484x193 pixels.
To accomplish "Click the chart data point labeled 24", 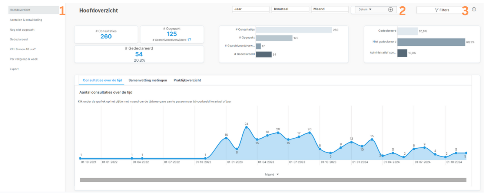I will click(x=246, y=127).
